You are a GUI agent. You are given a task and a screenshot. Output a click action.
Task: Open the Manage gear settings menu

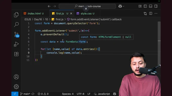point(16,87)
